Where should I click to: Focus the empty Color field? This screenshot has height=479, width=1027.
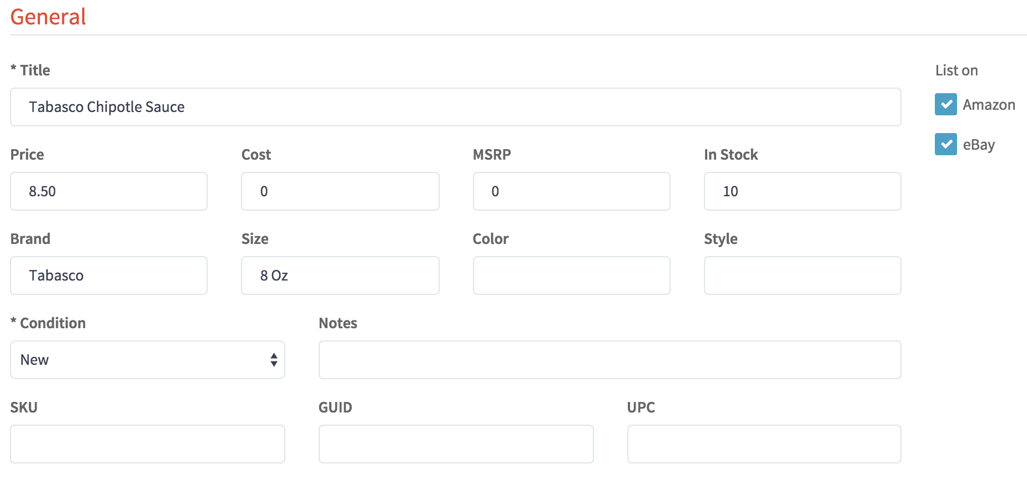[571, 276]
